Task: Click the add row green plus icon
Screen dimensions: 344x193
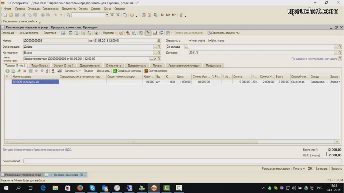Action: [x=7, y=71]
